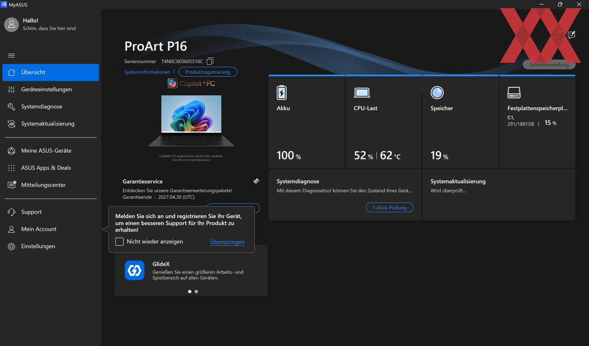The height and width of the screenshot is (346, 589).
Task: Click the Überspringen link
Action: [x=227, y=242]
